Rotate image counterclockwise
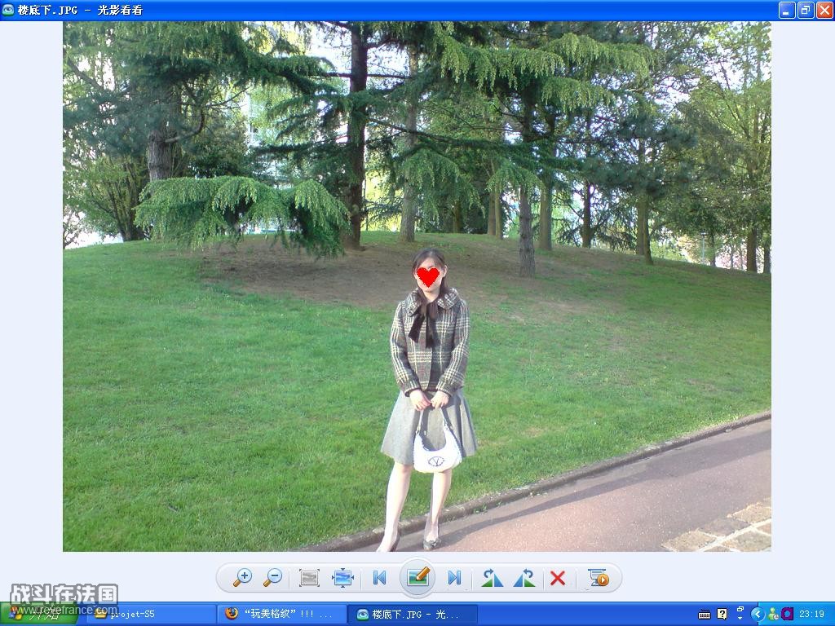Image resolution: width=835 pixels, height=626 pixels. [524, 578]
